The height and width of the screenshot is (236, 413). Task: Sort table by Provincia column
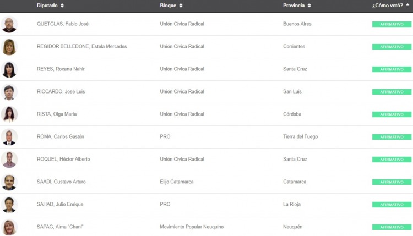[297, 6]
